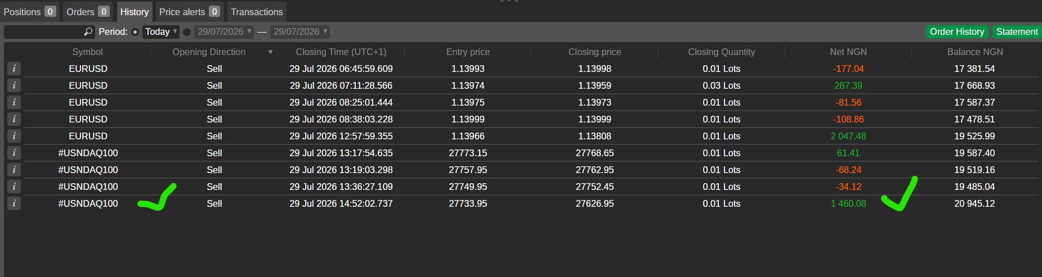Viewport: 1042px width, 277px height.
Task: Switch to the Transactions tab
Action: [257, 12]
